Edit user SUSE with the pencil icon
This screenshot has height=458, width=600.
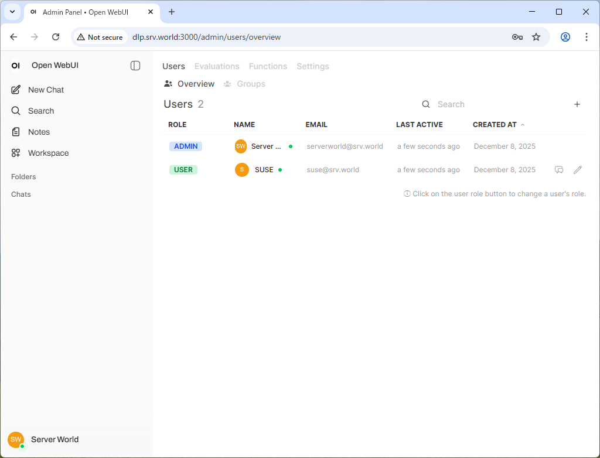point(578,169)
